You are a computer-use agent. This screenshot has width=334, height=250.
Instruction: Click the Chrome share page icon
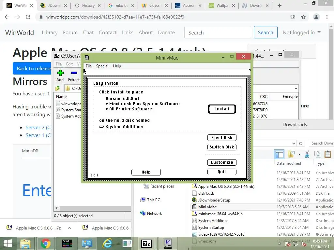pos(293,17)
